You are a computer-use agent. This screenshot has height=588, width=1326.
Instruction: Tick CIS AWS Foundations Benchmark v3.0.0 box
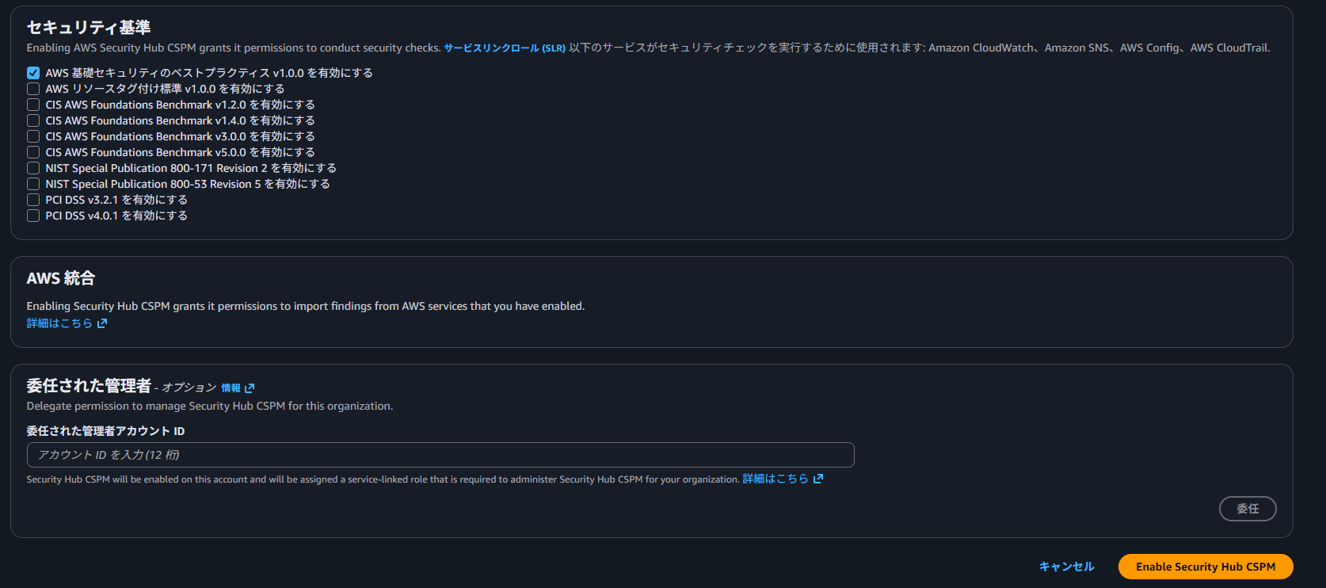click(x=33, y=136)
